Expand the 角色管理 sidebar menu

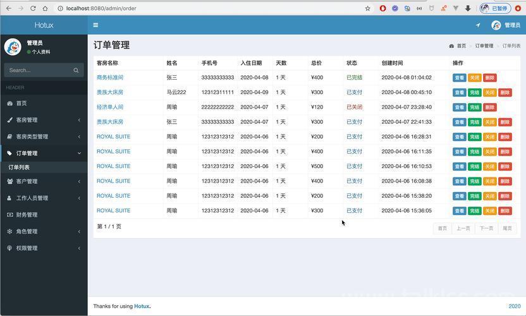point(44,231)
